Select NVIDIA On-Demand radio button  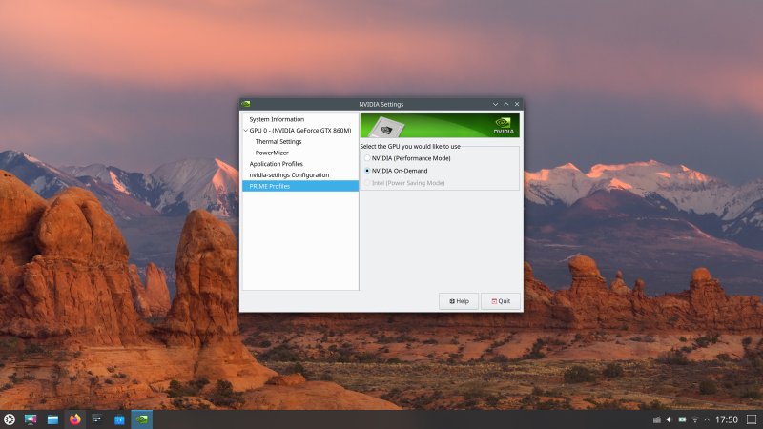(x=367, y=171)
